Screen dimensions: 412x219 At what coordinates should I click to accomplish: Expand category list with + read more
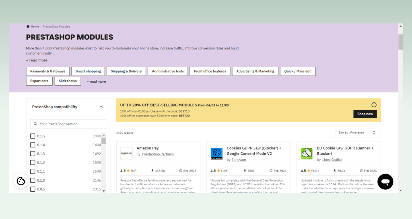click(x=97, y=82)
